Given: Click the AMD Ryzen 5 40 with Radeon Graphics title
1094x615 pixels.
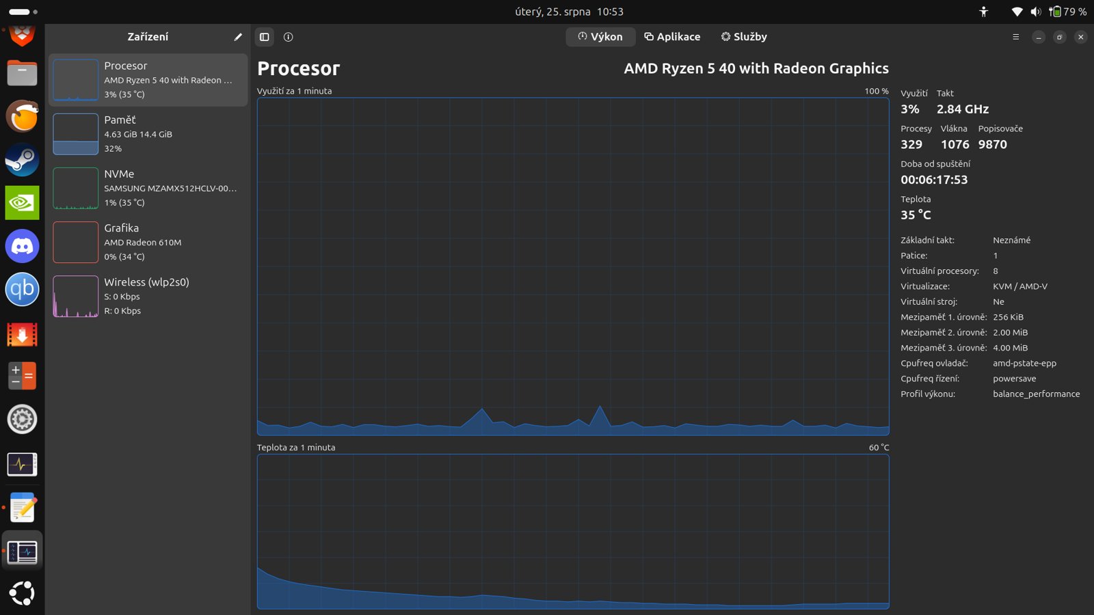Looking at the screenshot, I should pyautogui.click(x=756, y=68).
